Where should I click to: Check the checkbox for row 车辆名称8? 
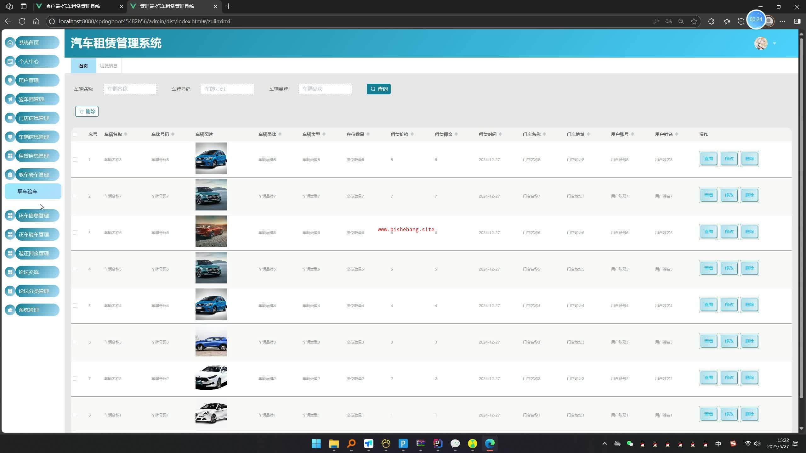[75, 159]
